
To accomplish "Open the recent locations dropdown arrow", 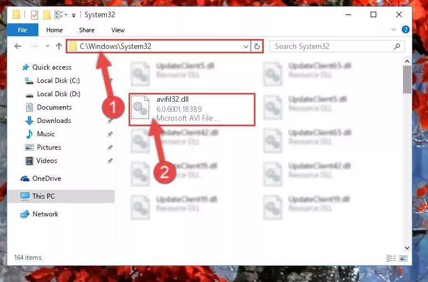I will pos(47,46).
